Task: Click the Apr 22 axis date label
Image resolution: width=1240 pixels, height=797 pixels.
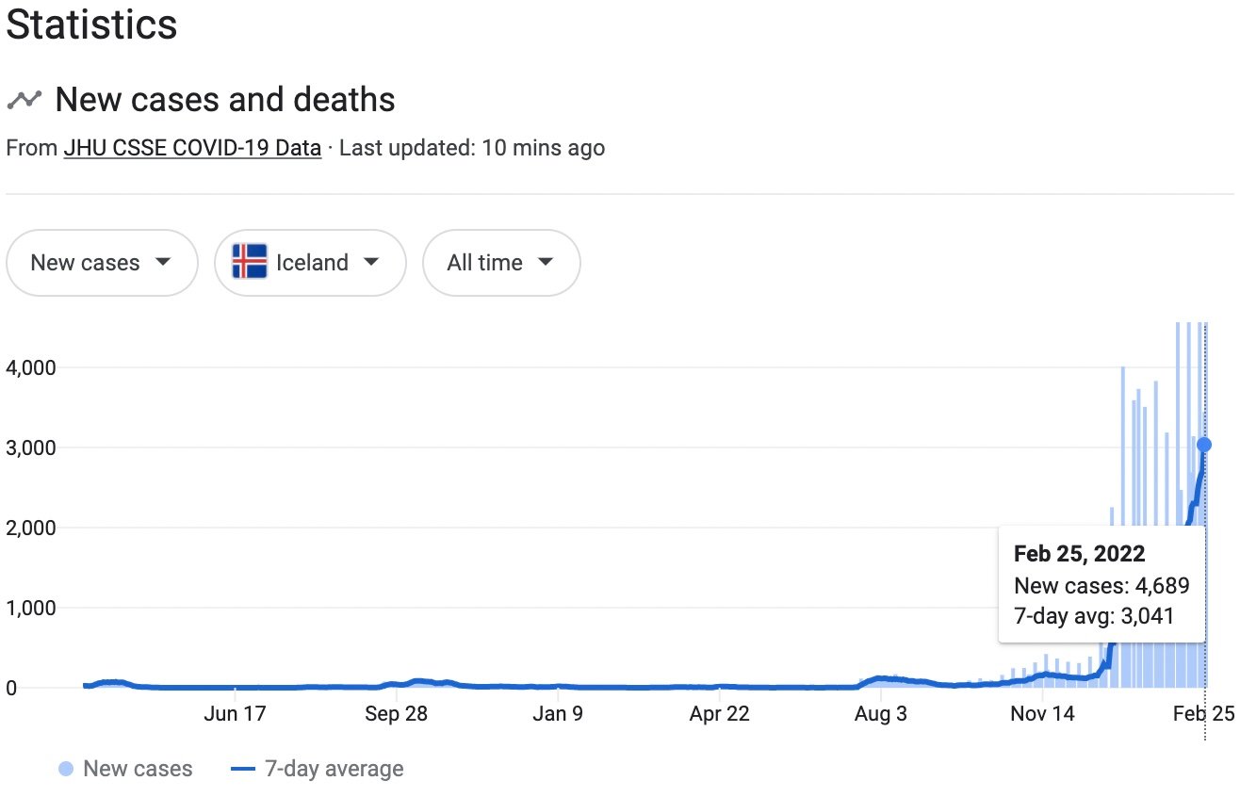Action: coord(719,714)
